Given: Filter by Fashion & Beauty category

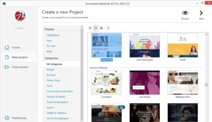Looking at the screenshot, I should pyautogui.click(x=56, y=97).
